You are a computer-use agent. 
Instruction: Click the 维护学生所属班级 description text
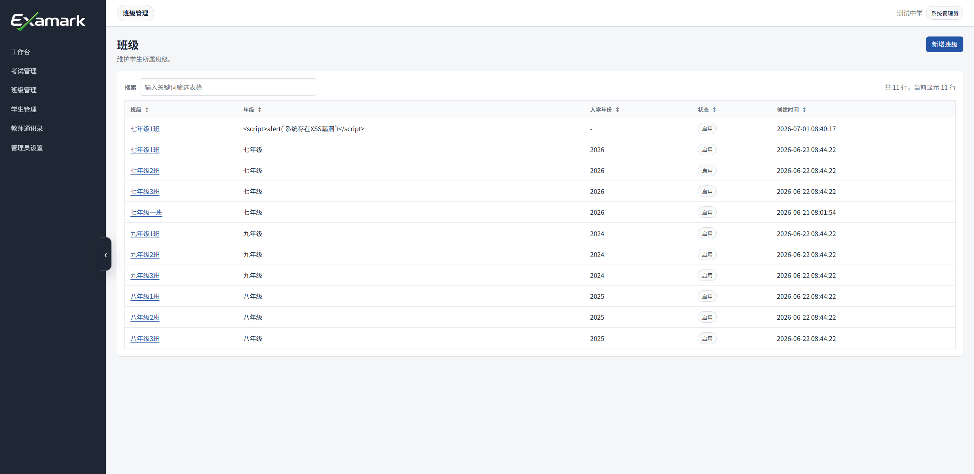(x=144, y=59)
